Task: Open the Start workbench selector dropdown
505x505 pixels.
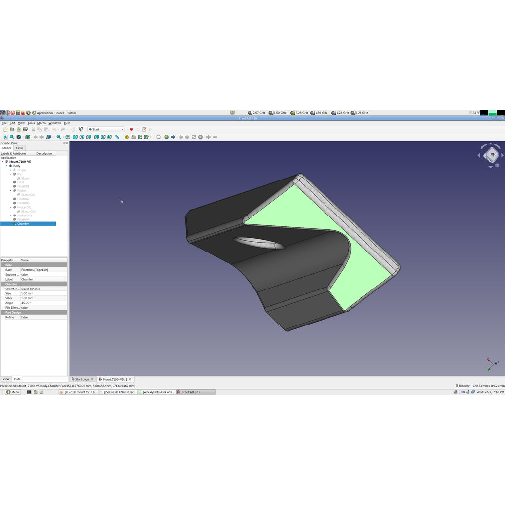Action: [x=107, y=129]
